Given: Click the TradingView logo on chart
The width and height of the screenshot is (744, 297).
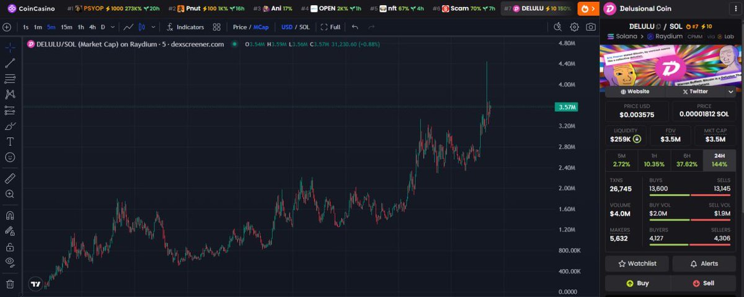Looking at the screenshot, I should pyautogui.click(x=35, y=285).
